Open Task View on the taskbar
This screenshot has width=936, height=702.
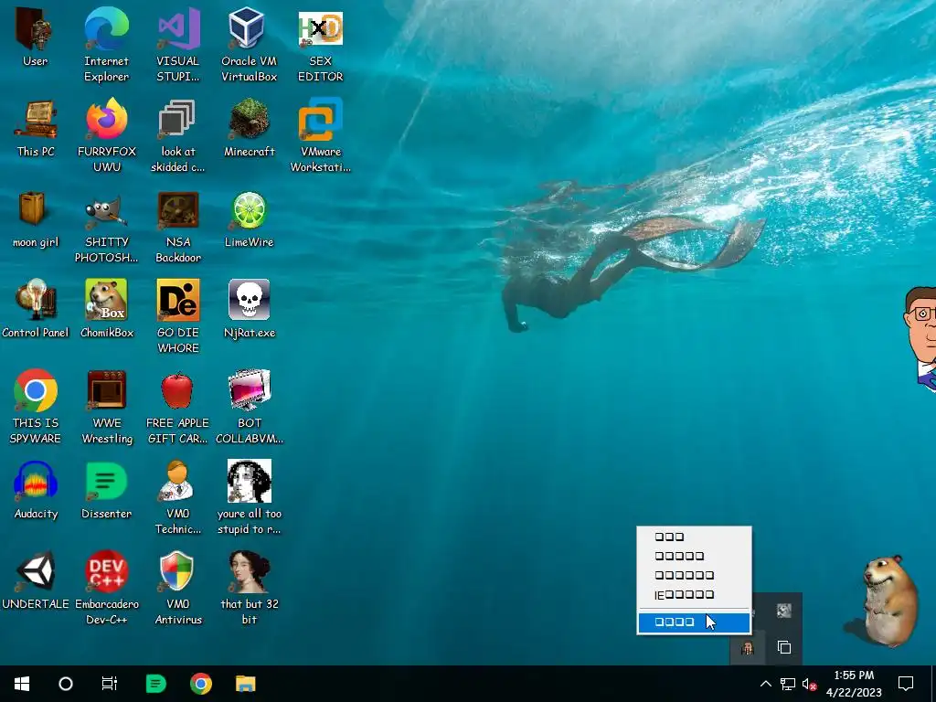(110, 684)
